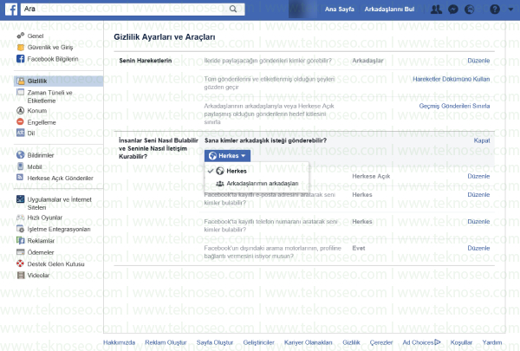Click the Gizlilik lock icon
The image size is (520, 351).
(21, 81)
